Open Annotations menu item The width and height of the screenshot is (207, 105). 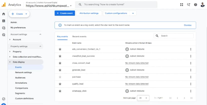pyautogui.click(x=21, y=83)
